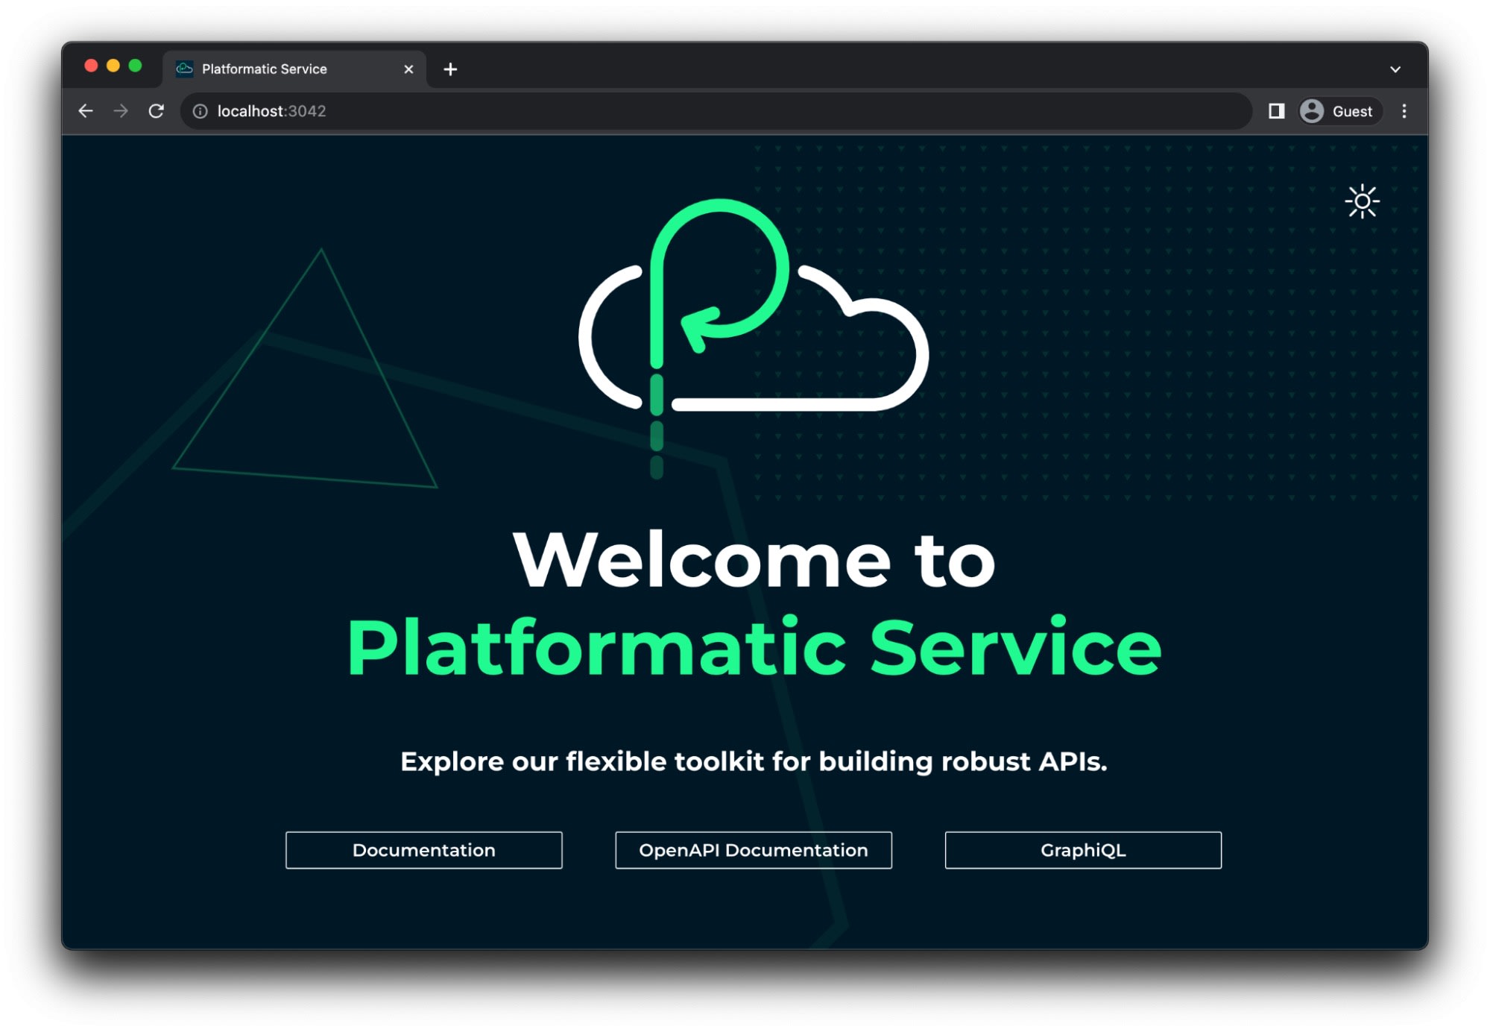View site information icon in address bar
The width and height of the screenshot is (1490, 1032).
[201, 111]
